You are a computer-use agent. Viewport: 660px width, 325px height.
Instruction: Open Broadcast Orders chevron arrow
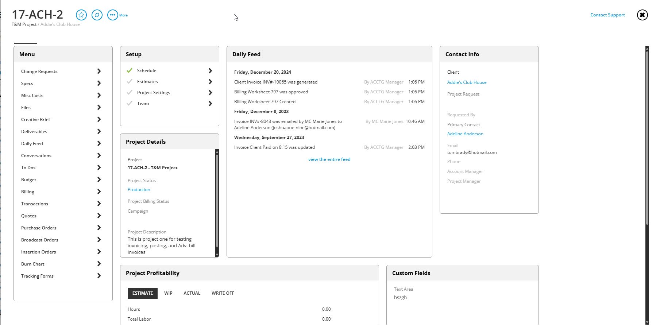(x=99, y=240)
